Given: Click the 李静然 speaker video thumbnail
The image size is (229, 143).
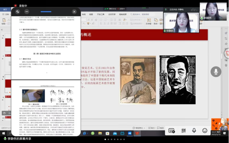Looking at the screenshot, I should [x=181, y=23].
